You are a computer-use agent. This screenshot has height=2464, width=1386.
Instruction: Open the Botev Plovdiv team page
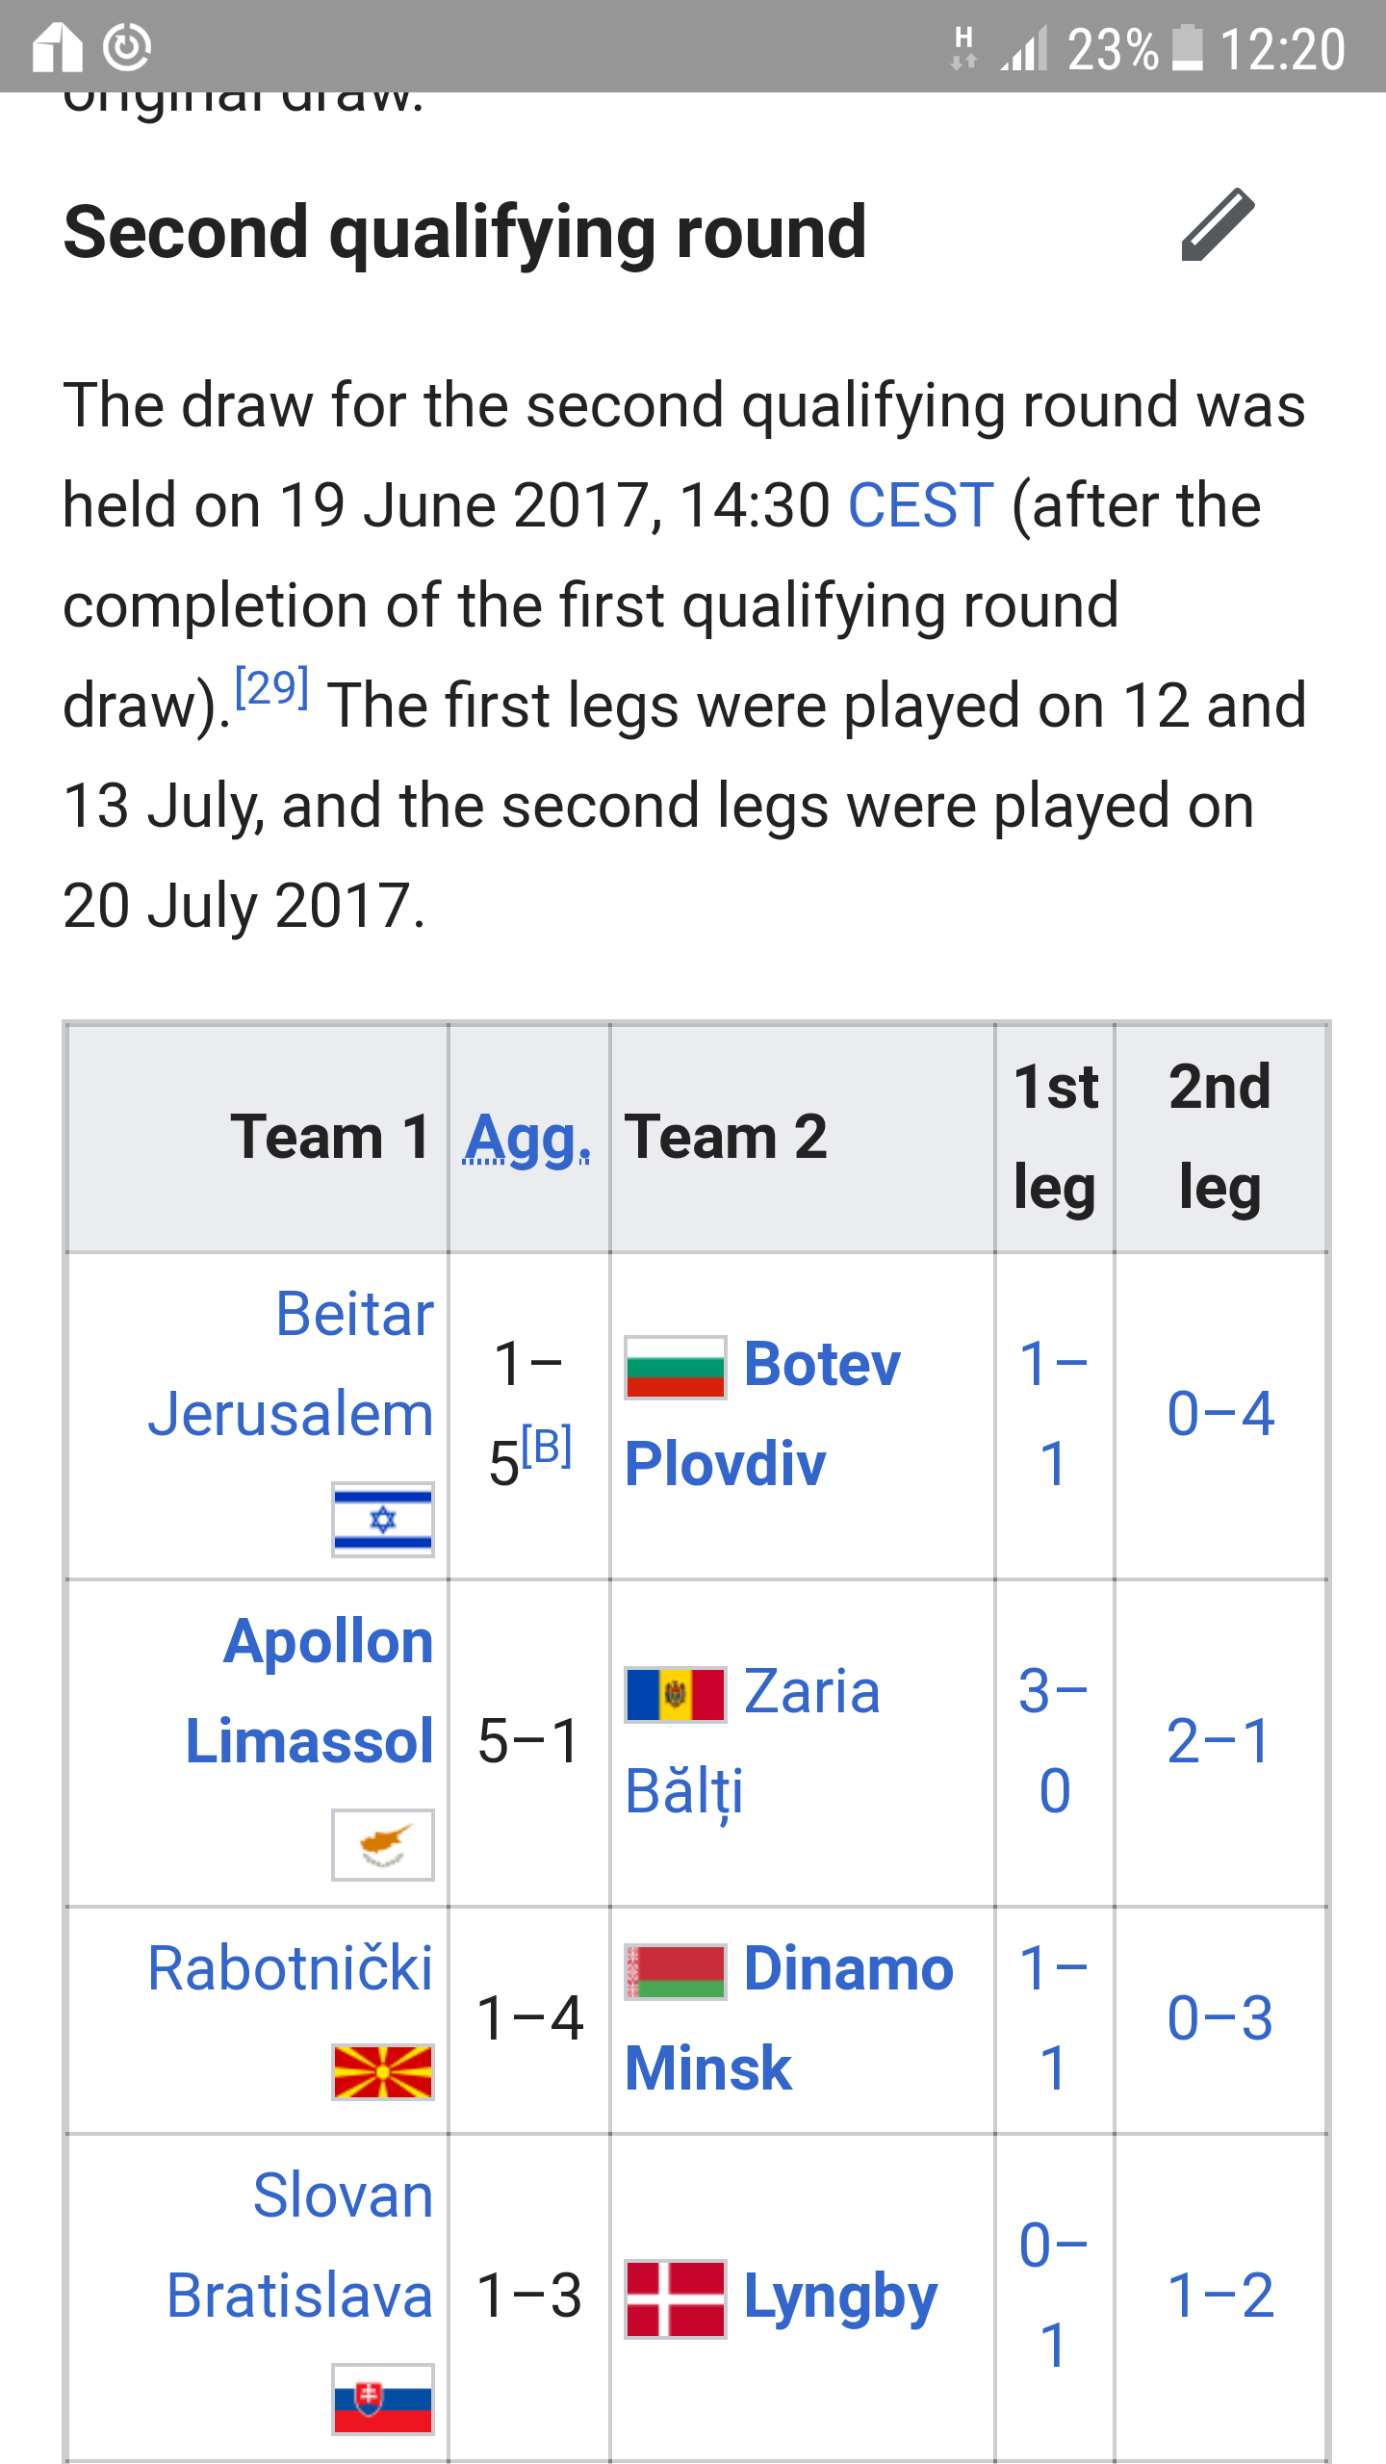(762, 1414)
